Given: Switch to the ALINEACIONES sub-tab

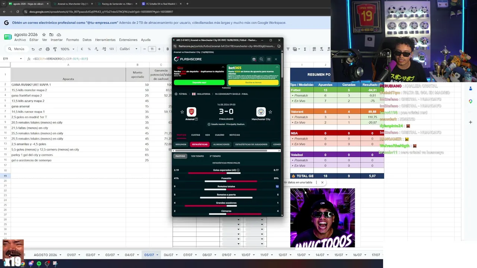Looking at the screenshot, I should click(x=221, y=144).
